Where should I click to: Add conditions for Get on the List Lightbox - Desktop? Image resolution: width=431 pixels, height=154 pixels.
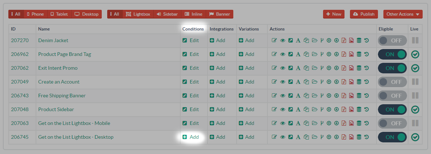tap(191, 137)
